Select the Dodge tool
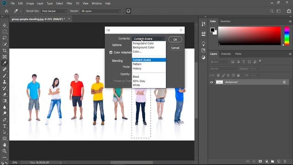Viewport: 293px width, 165px height. pos(5,113)
